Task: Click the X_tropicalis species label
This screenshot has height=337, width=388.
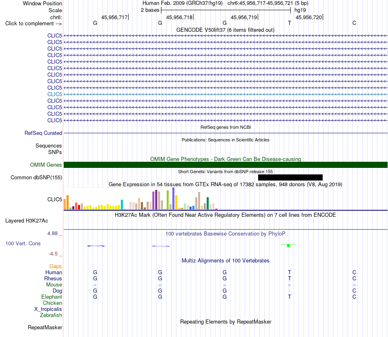Action: (x=48, y=309)
